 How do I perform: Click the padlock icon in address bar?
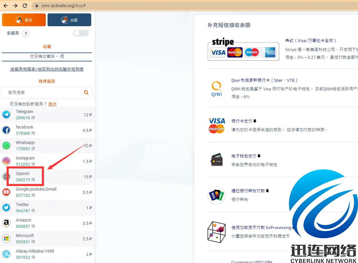(36, 6)
